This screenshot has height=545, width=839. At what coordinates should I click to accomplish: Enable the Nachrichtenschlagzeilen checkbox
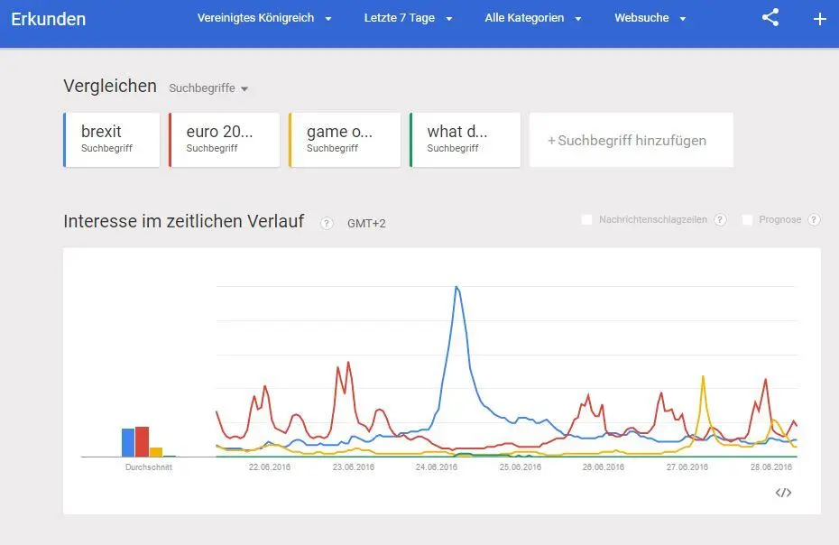coord(586,219)
